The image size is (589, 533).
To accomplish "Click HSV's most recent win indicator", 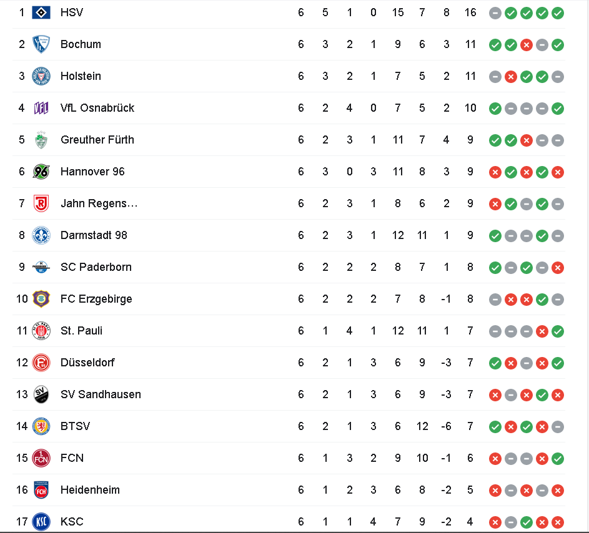I will (558, 13).
